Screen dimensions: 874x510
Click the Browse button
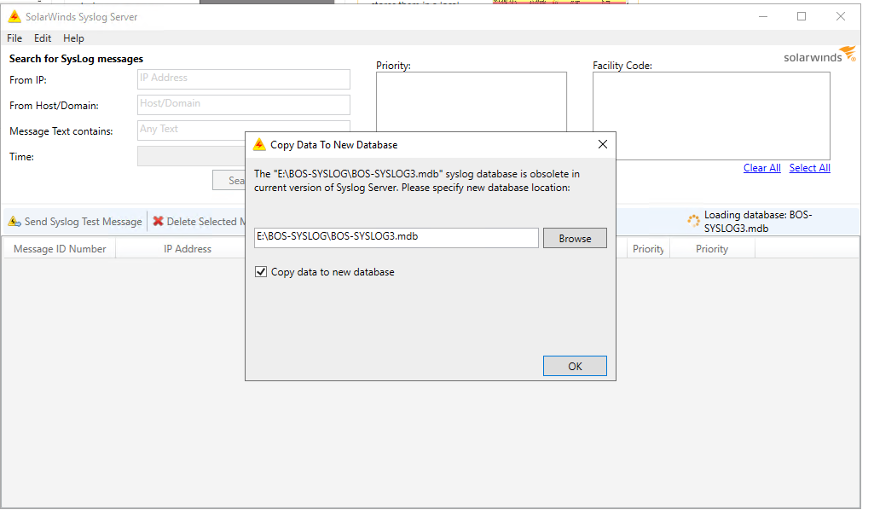coord(575,238)
